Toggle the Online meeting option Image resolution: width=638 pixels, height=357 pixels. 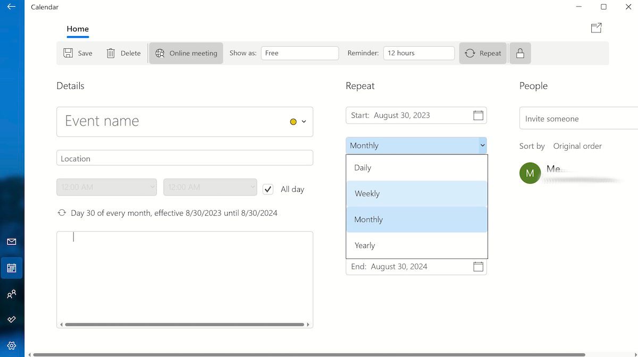tap(186, 53)
